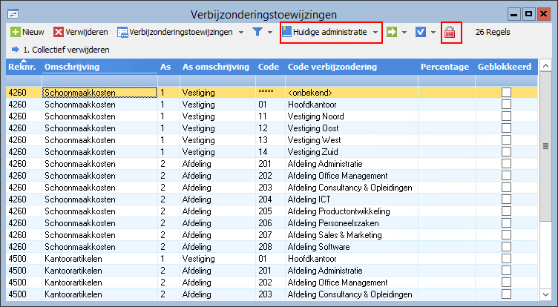Click the Code column header
The width and height of the screenshot is (558, 307).
pos(269,67)
